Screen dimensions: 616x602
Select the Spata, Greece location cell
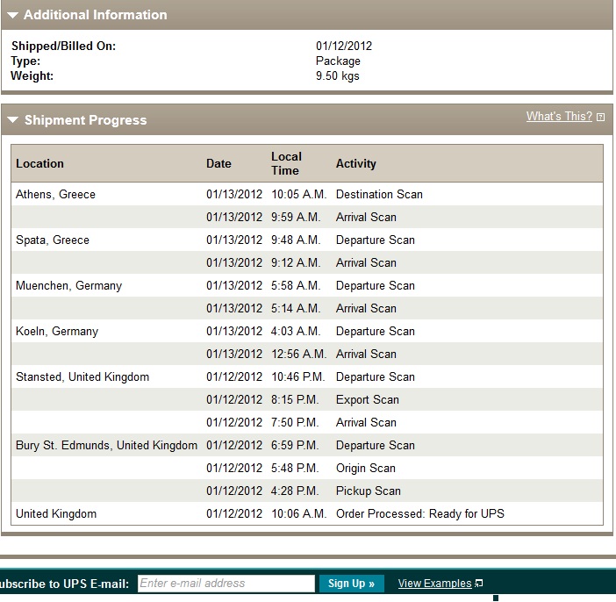coord(53,240)
